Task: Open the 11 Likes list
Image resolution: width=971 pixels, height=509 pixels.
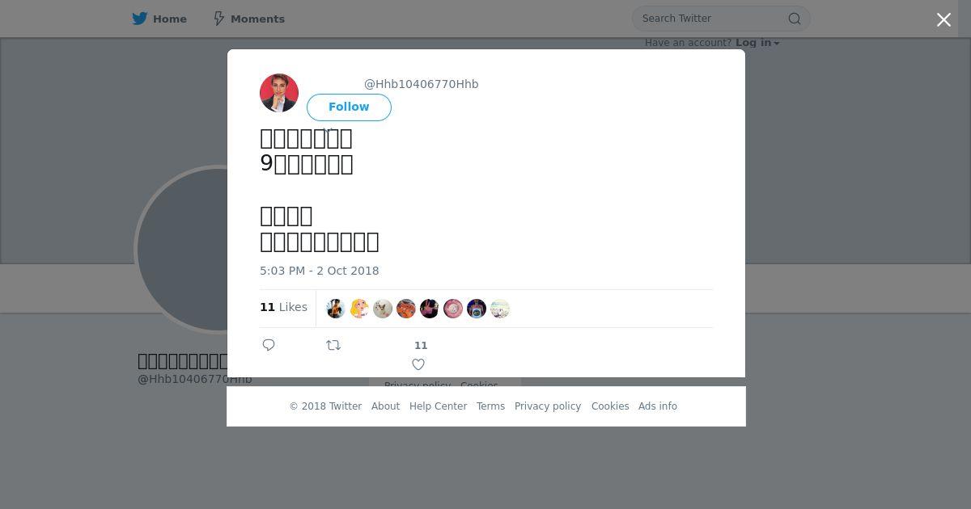Action: point(283,307)
